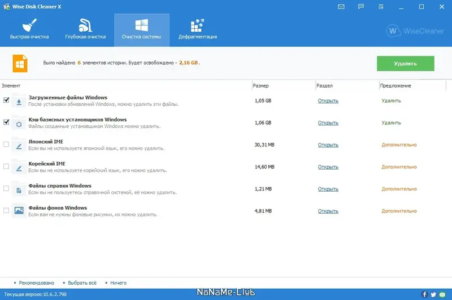The image size is (452, 300).
Task: Click the installer cache circle icon
Action: [19, 124]
